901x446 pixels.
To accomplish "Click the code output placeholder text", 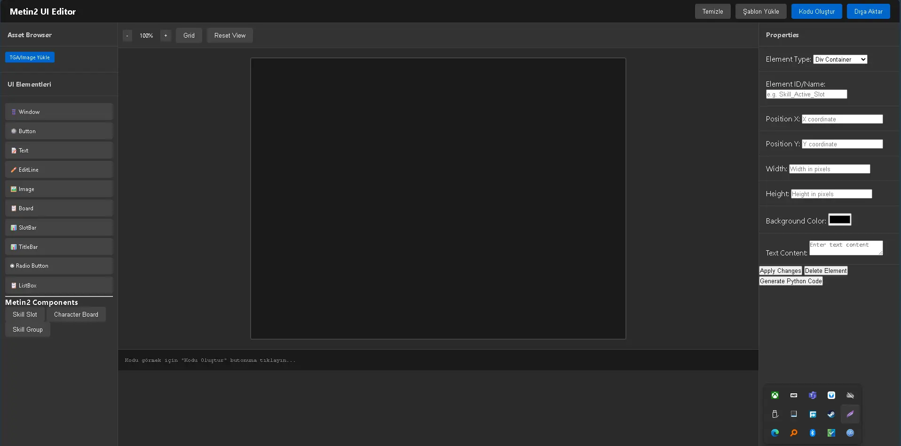I will [210, 360].
